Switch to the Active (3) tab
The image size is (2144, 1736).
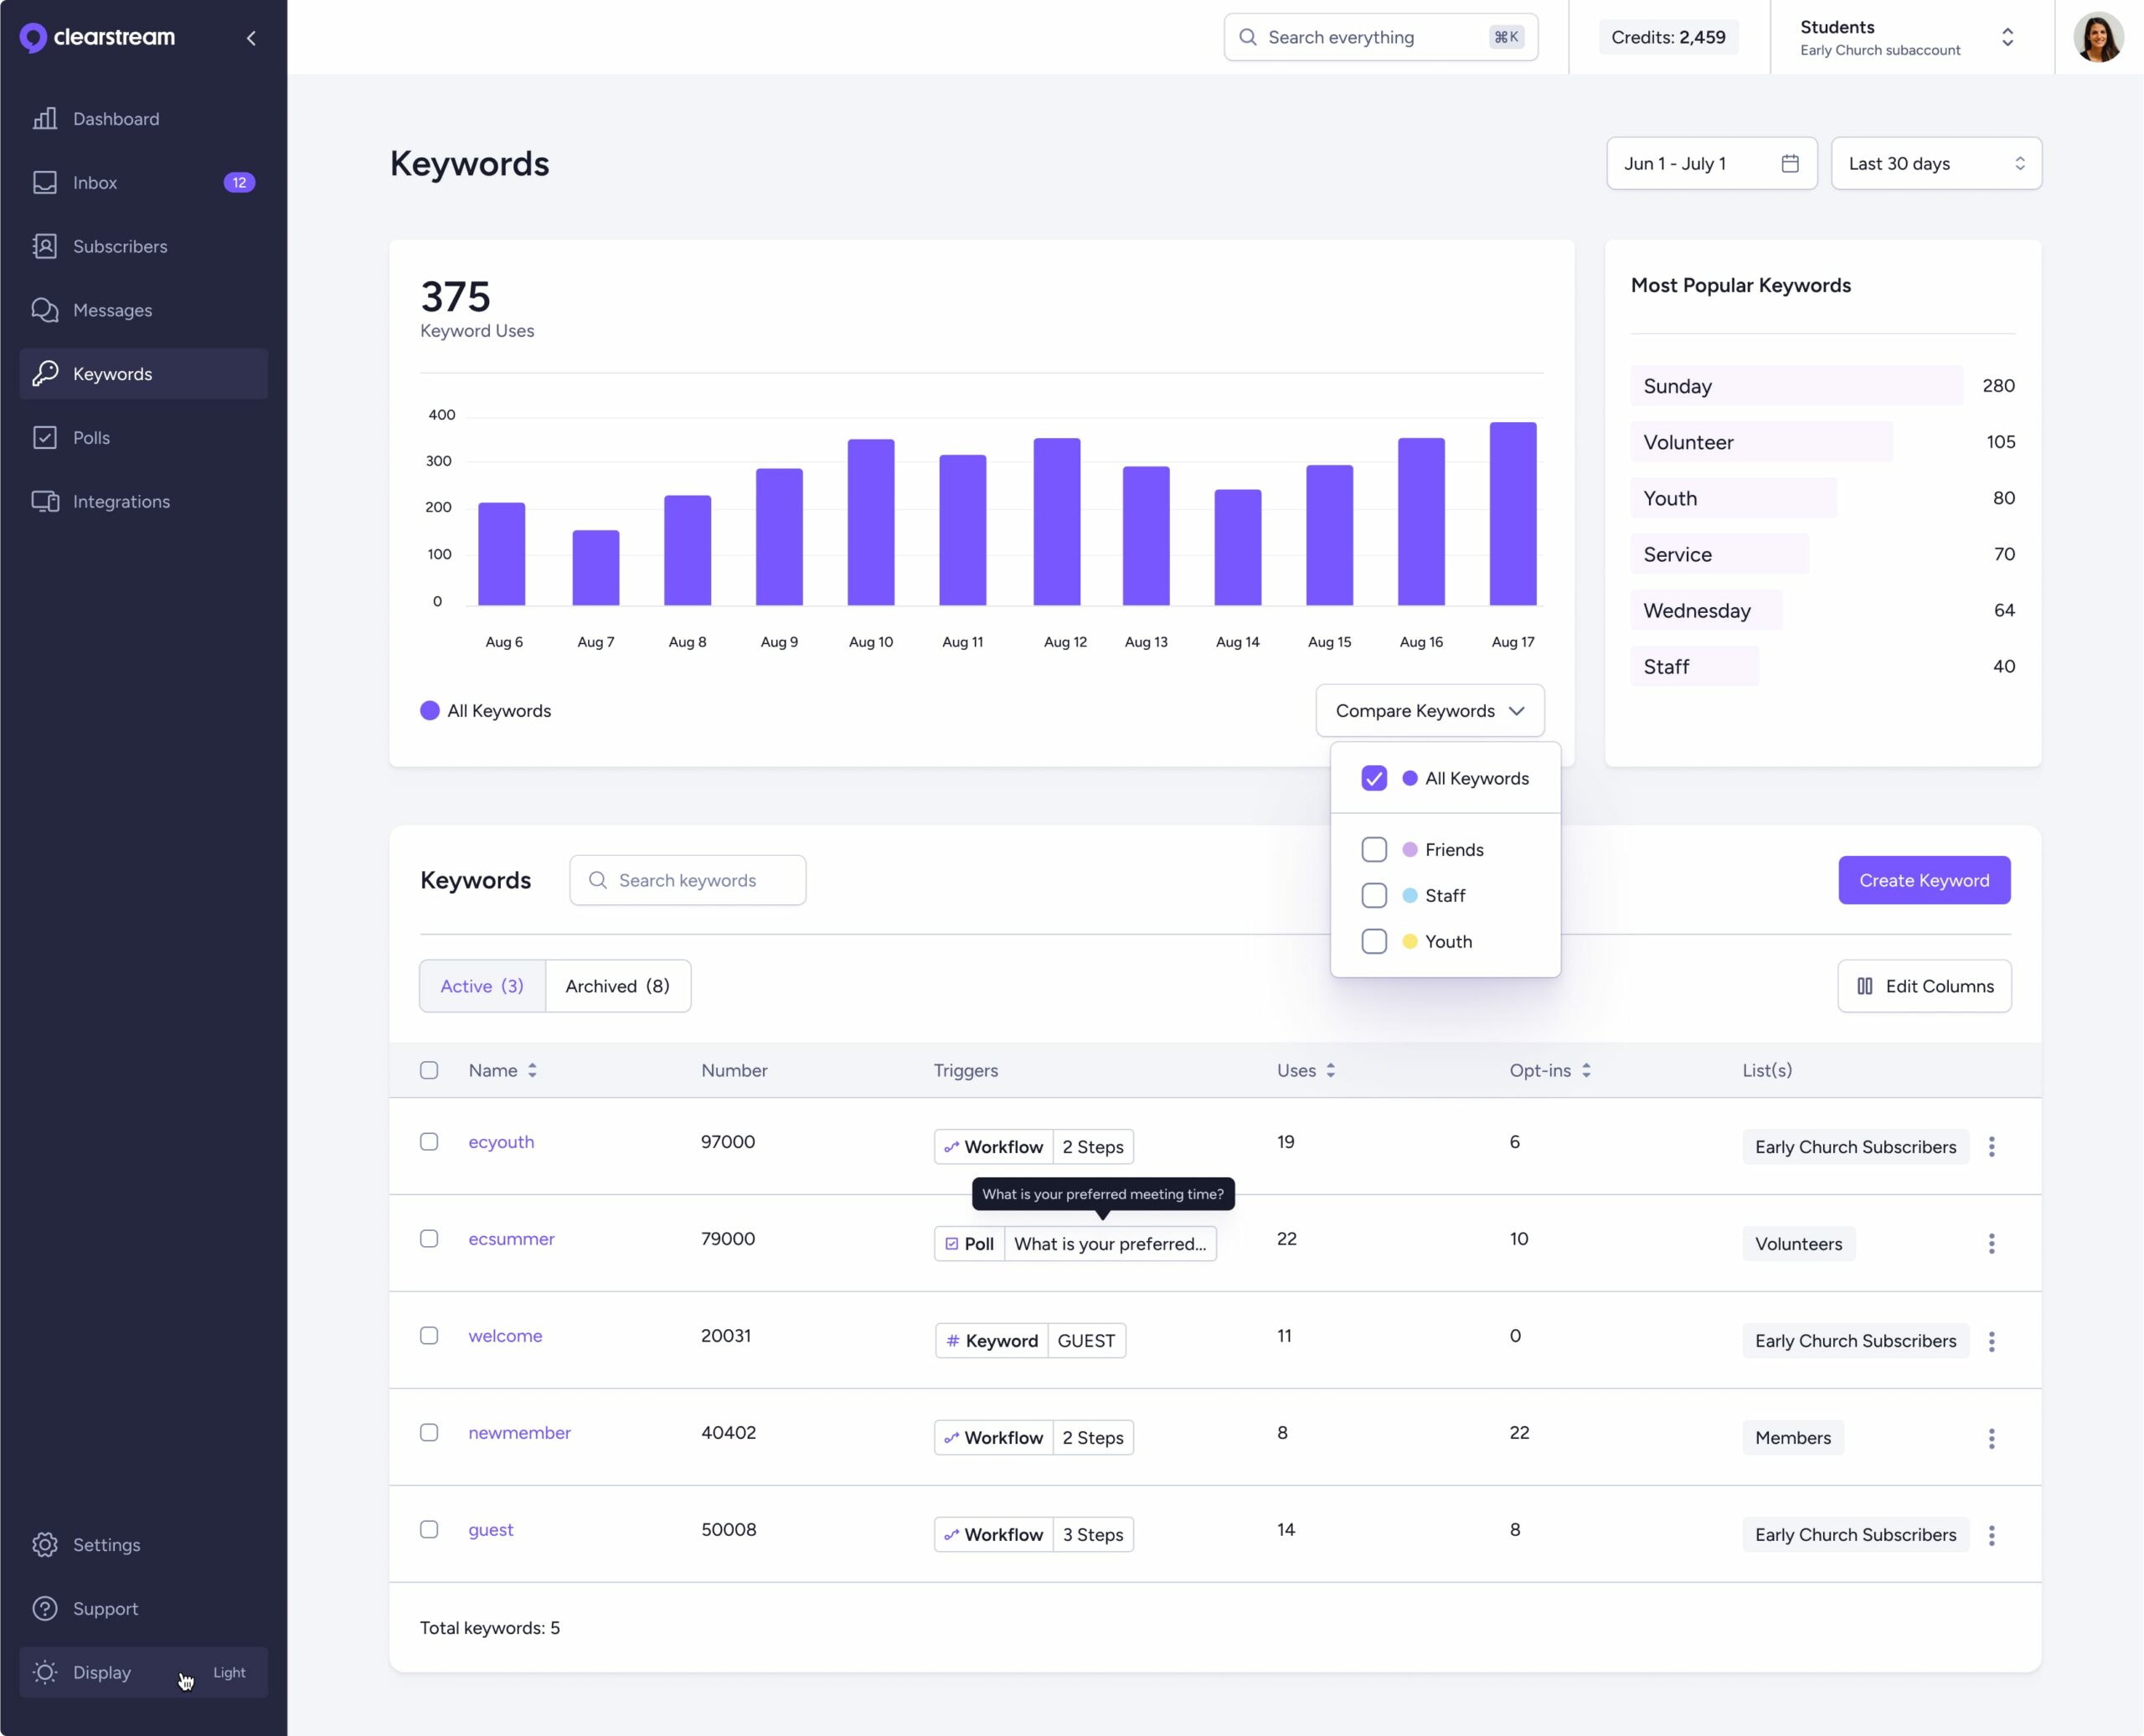coord(482,986)
